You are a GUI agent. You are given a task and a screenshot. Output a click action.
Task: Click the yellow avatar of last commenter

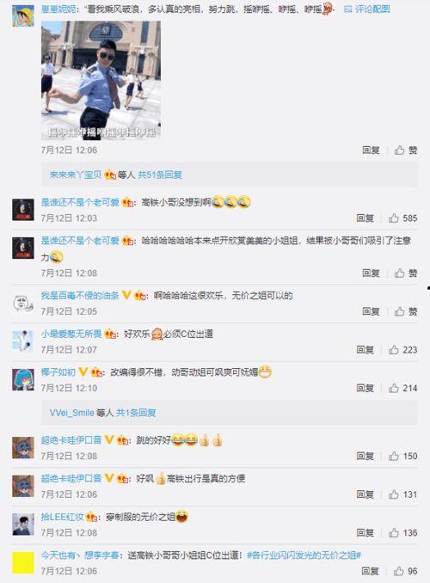tap(23, 562)
